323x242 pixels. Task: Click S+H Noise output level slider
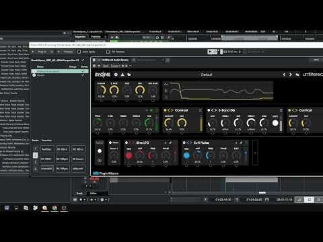point(246,155)
